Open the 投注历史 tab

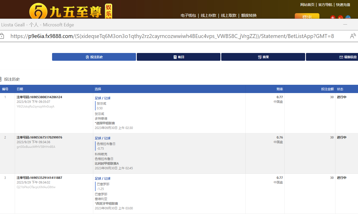click(94, 57)
